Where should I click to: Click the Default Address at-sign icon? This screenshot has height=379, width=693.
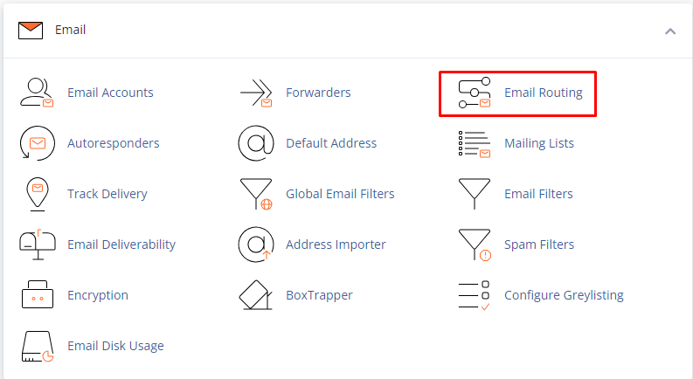coord(256,143)
